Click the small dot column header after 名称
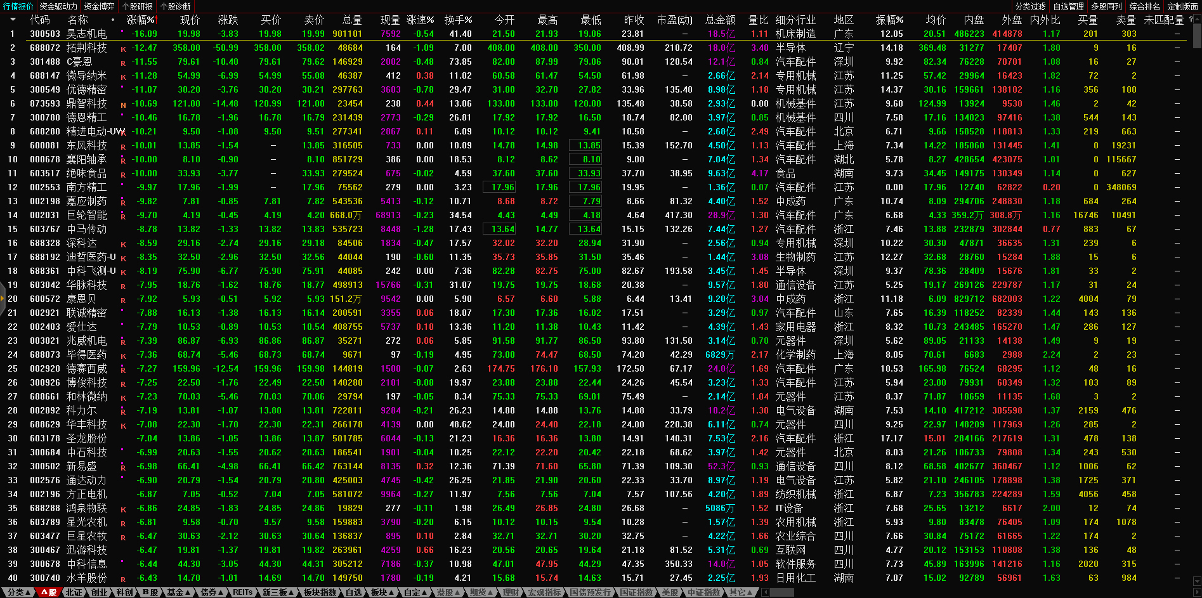1202x598 pixels. coord(113,20)
